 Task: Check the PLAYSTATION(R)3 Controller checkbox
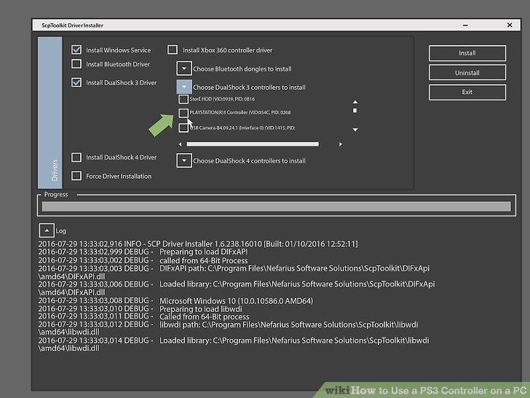point(183,113)
